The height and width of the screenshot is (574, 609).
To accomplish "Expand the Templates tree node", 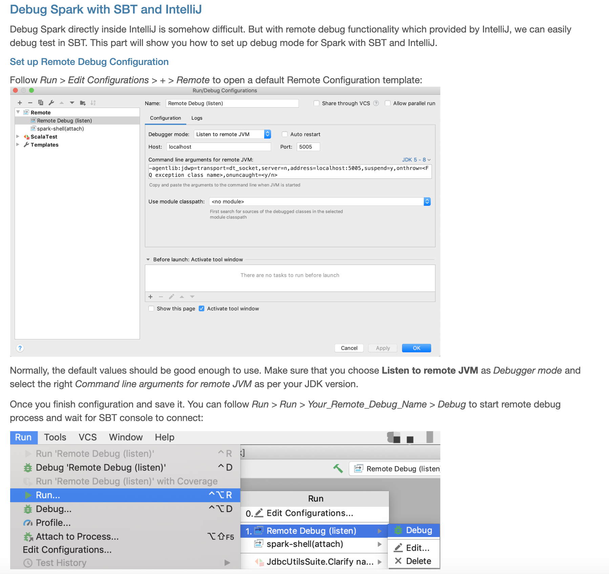I will [18, 145].
